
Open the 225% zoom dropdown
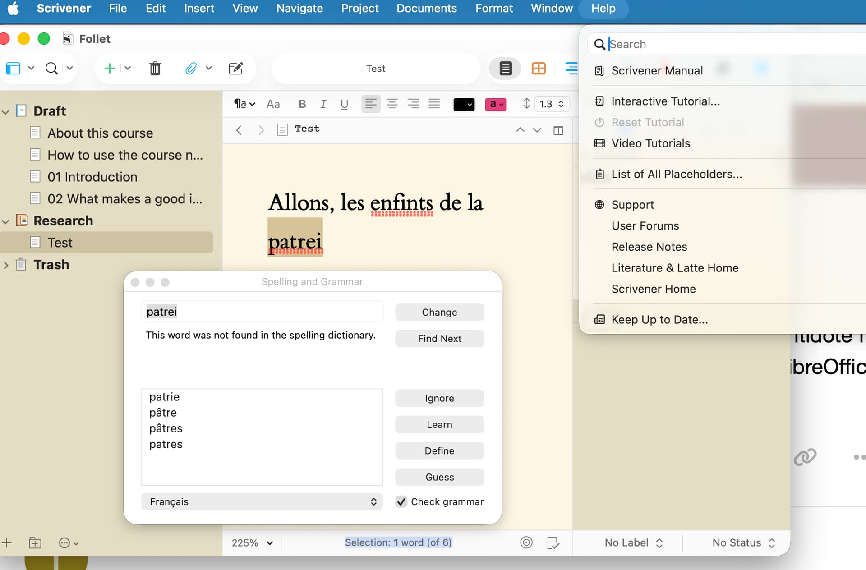tap(252, 542)
